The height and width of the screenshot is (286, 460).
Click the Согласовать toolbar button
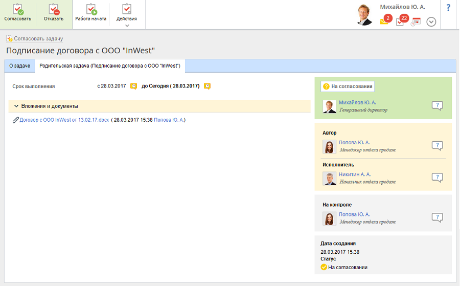point(17,13)
